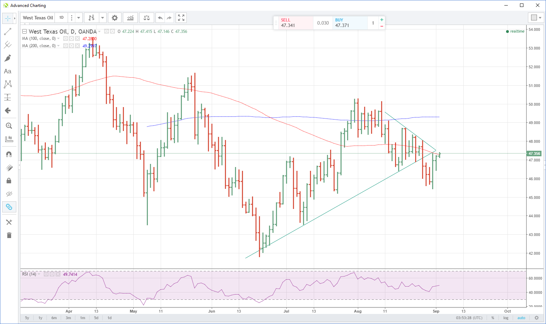Expand the interval dropdown arrow
The image size is (546, 324).
coord(79,18)
